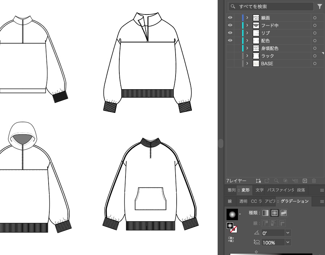
Task: Click the target circle for フード中 layer
Action: pyautogui.click(x=314, y=25)
